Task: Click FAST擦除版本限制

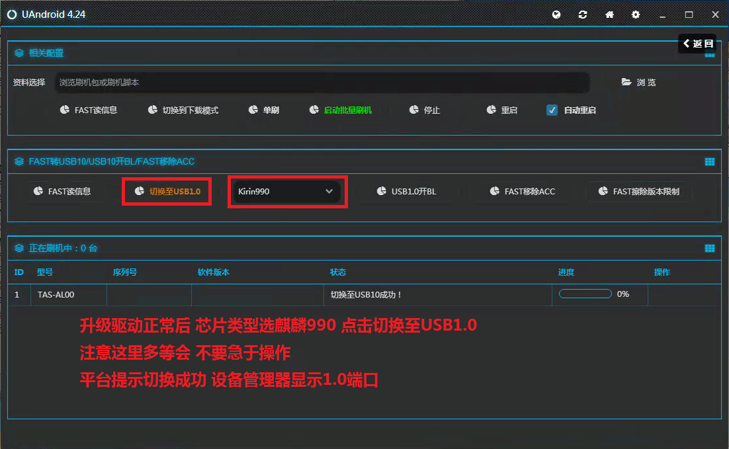Action: 639,192
